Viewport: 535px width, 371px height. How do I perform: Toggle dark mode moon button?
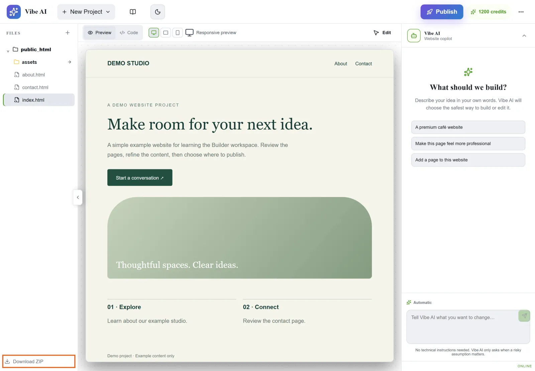pyautogui.click(x=157, y=12)
